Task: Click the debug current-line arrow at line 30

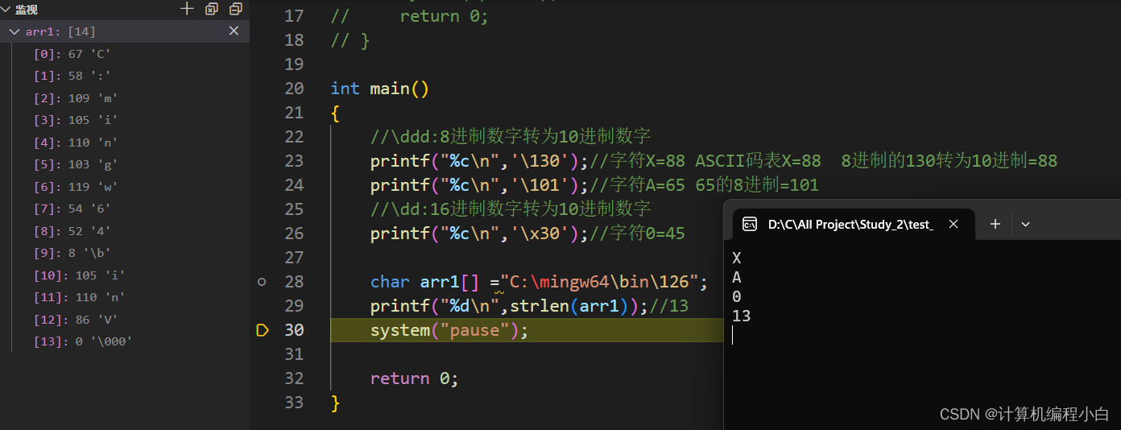Action: coord(262,330)
